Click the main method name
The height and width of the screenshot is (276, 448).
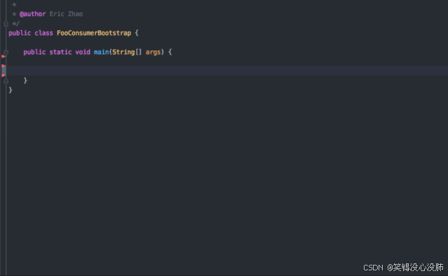coord(101,53)
